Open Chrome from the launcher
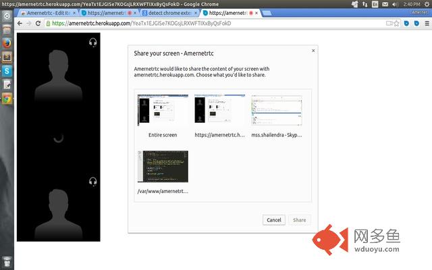 click(x=7, y=99)
